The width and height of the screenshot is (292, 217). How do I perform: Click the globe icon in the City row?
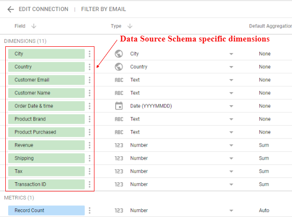(x=119, y=54)
